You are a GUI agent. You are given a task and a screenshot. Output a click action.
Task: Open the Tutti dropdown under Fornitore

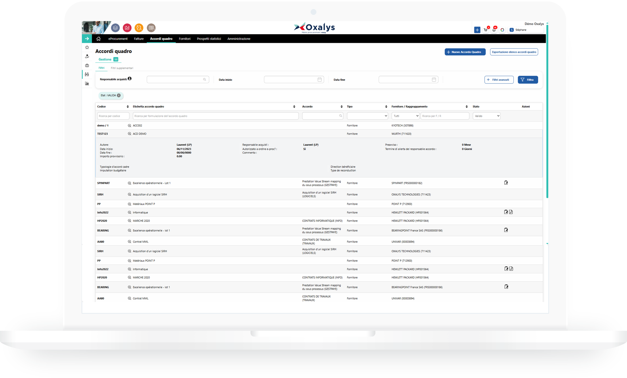pyautogui.click(x=405, y=116)
